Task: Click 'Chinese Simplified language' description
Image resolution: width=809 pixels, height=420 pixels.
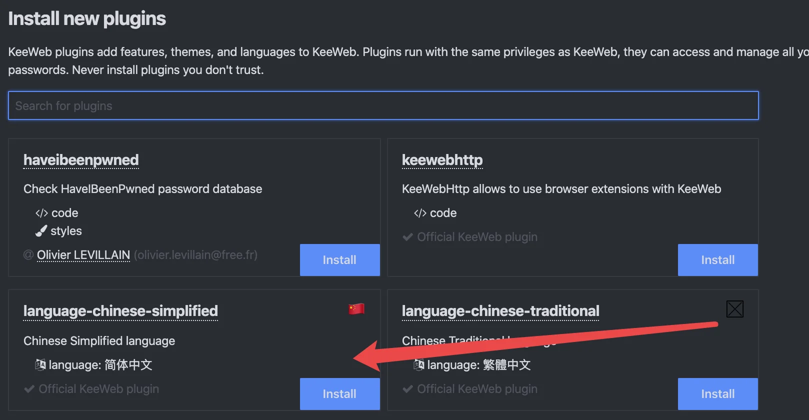Action: point(99,341)
